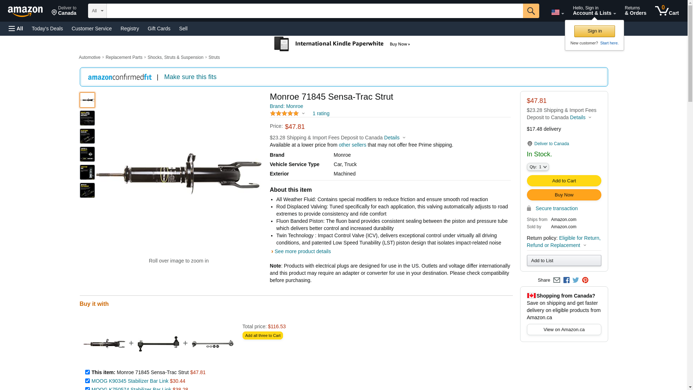Open the other sellers link
Screen dimensions: 693x390
[x=352, y=145]
